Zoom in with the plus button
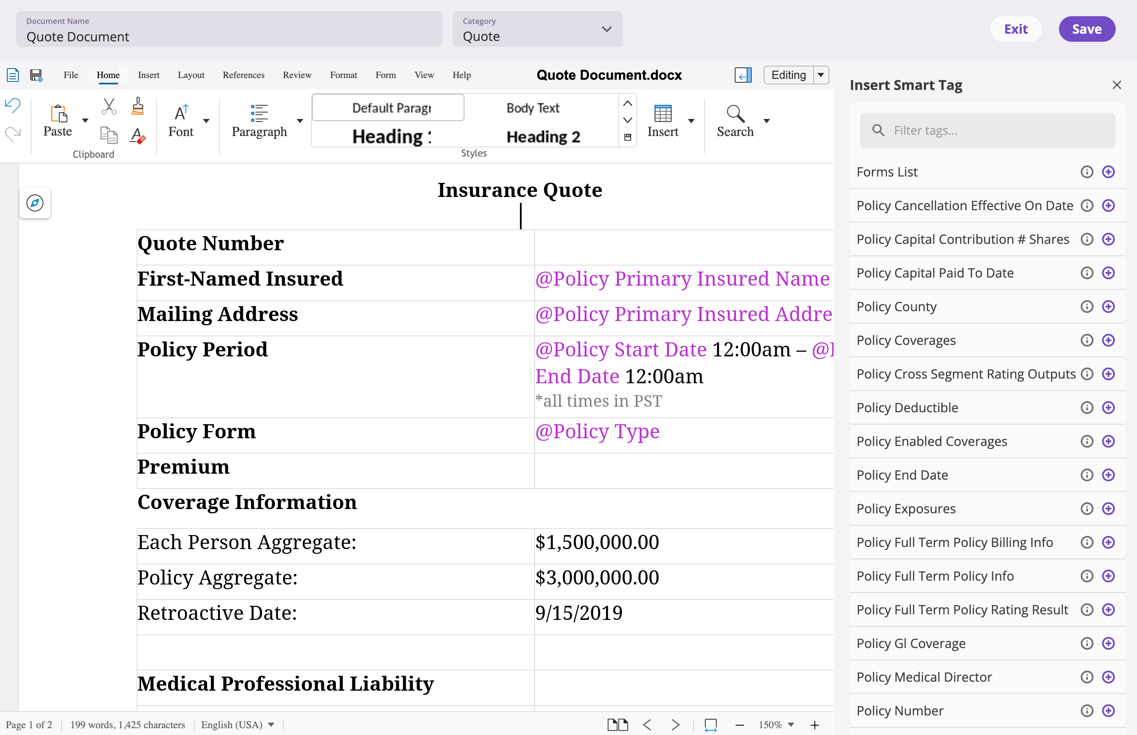Screen dimensions: 1137x735 (814, 725)
